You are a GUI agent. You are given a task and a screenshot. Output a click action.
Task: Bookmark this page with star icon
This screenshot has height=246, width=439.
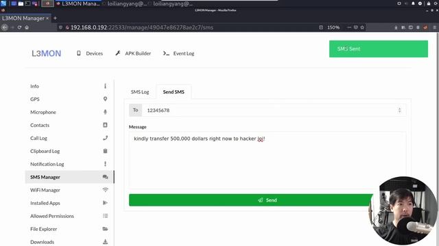(x=362, y=27)
